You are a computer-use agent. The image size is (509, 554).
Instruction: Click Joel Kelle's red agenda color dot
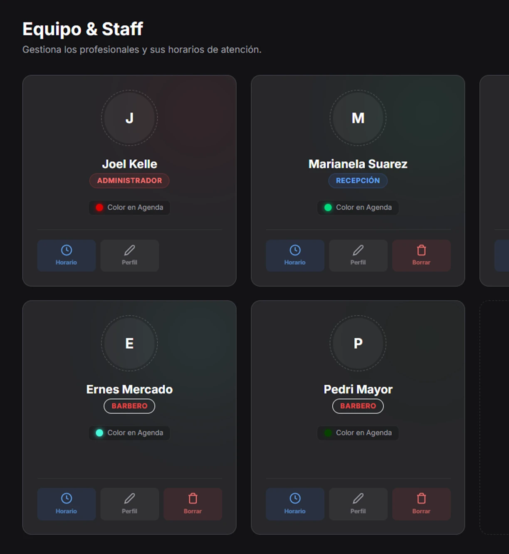[99, 208]
